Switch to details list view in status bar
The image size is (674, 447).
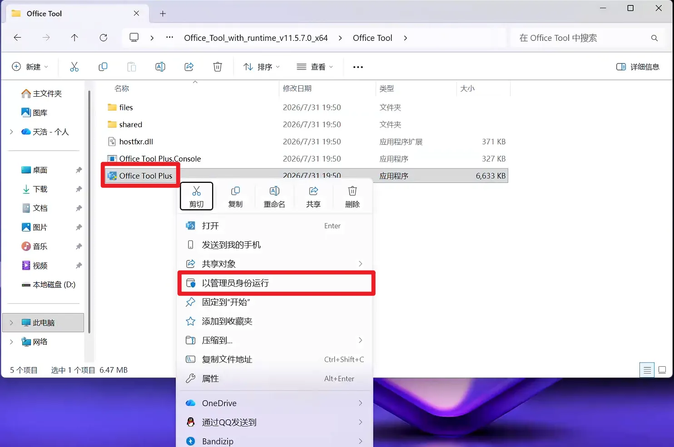tap(647, 370)
